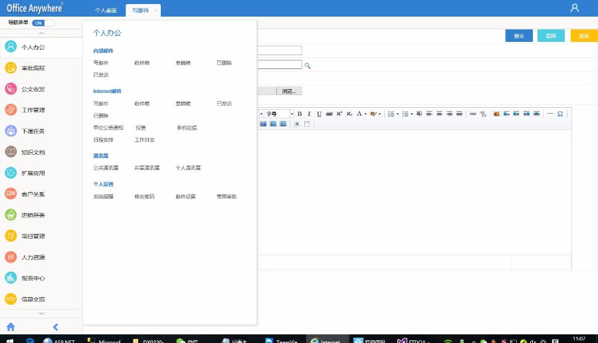Open the 项目管理 sidebar module
Screen dimensions: 598x343
point(41,236)
